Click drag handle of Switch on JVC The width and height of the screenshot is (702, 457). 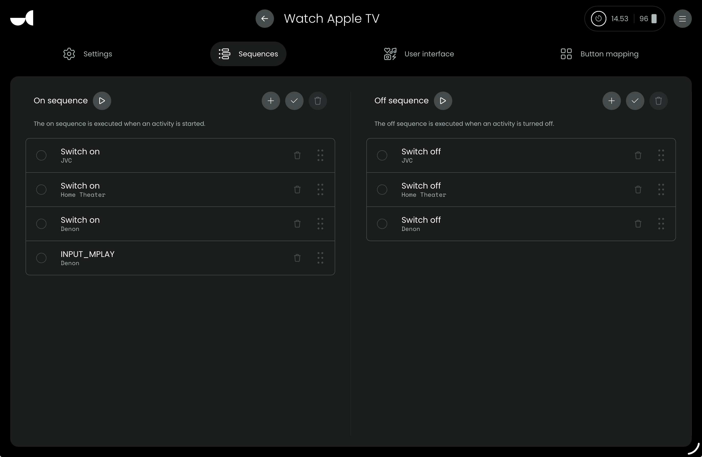(x=320, y=155)
